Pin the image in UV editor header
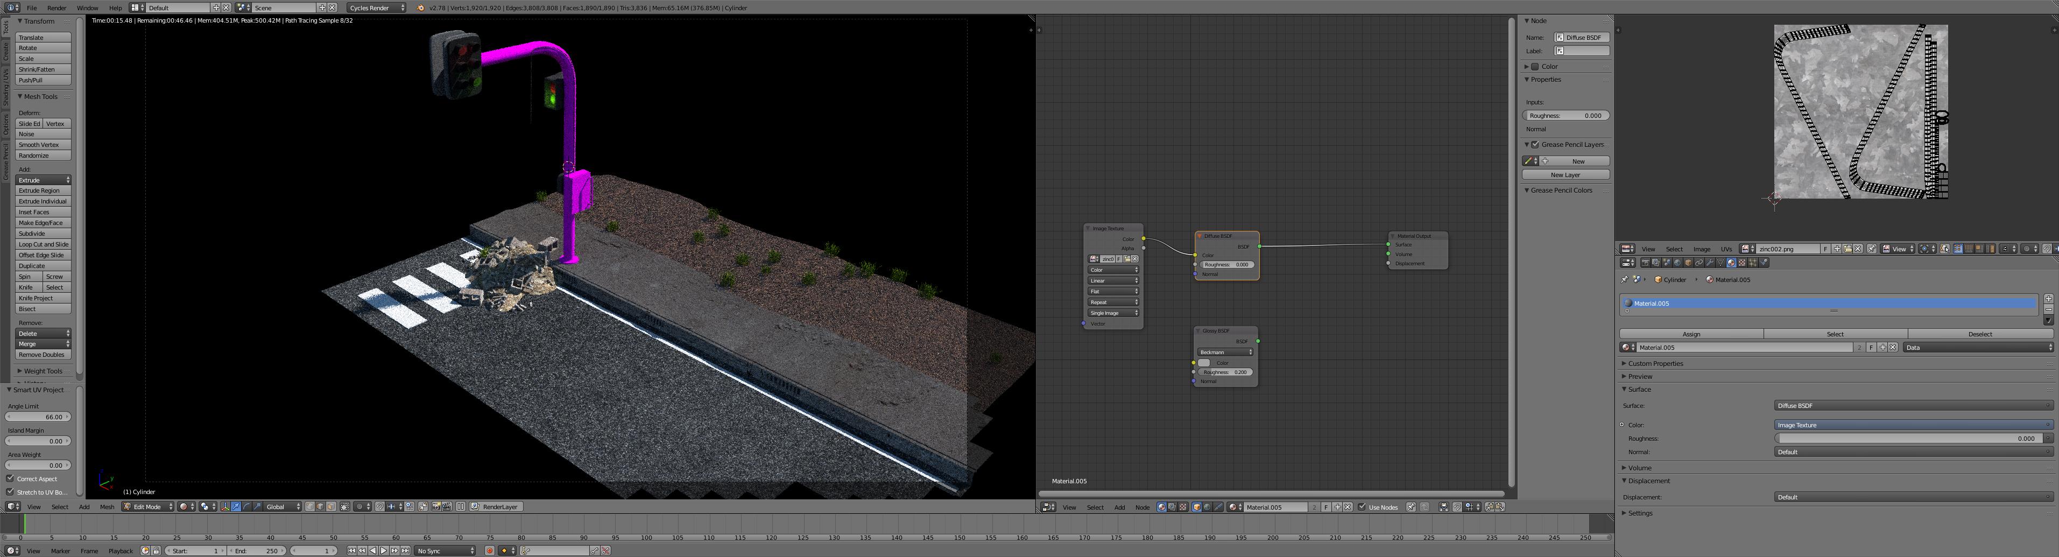This screenshot has width=2059, height=557. (x=1871, y=249)
